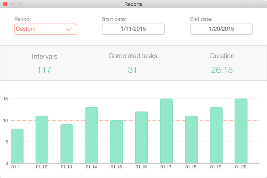Open the Period dropdown showing Custom
This screenshot has width=267, height=178.
tap(46, 29)
